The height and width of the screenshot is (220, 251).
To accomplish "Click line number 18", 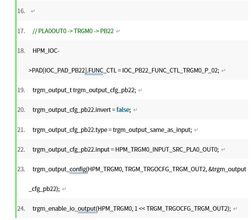I will click(x=21, y=51).
